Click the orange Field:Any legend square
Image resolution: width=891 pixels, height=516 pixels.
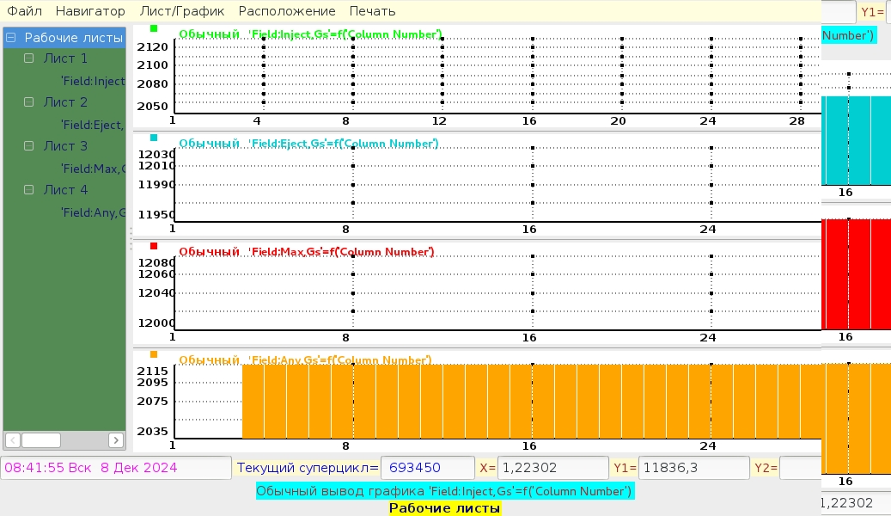tap(154, 354)
